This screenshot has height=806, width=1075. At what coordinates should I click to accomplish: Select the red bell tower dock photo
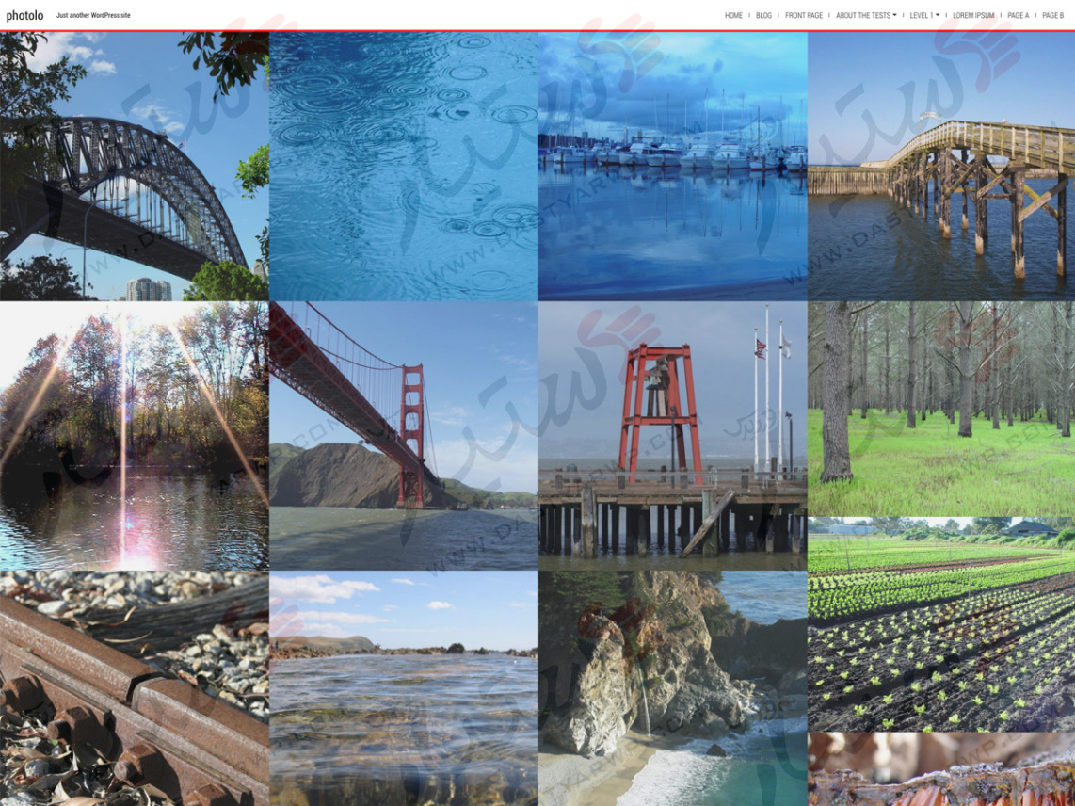click(672, 435)
